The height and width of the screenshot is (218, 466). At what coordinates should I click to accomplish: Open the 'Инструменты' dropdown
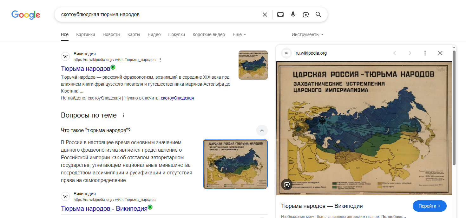308,34
